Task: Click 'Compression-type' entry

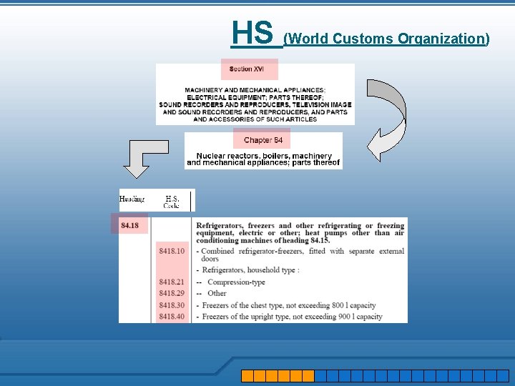Action: (x=236, y=282)
